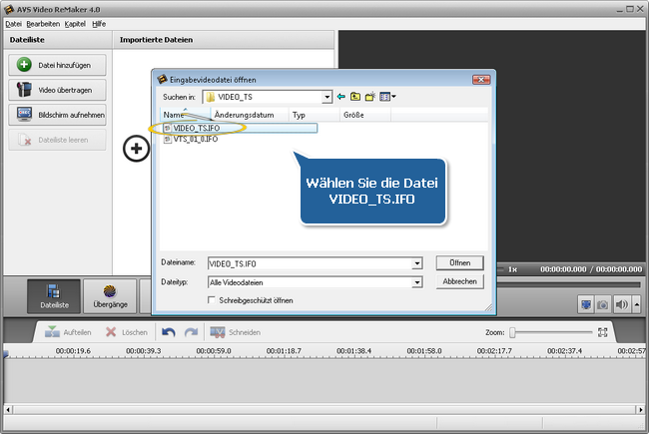
Task: Click the 'Dateiliste leeren' button
Action: (57, 140)
